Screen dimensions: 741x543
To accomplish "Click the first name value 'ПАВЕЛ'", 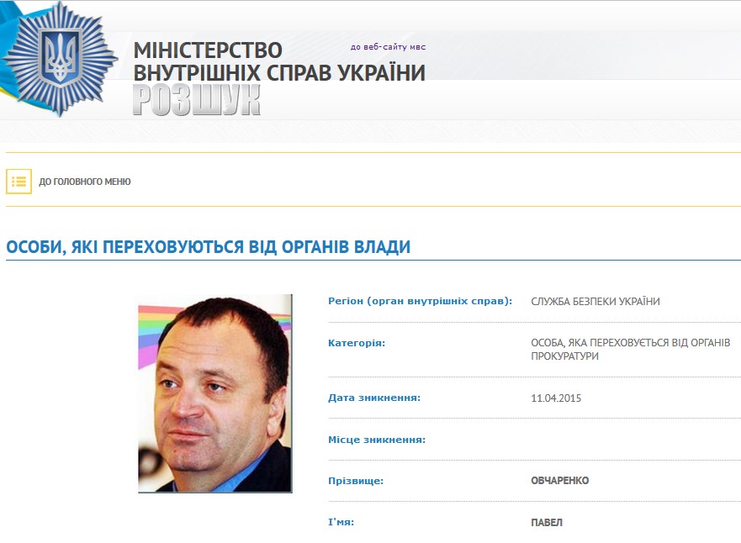I will (x=547, y=523).
